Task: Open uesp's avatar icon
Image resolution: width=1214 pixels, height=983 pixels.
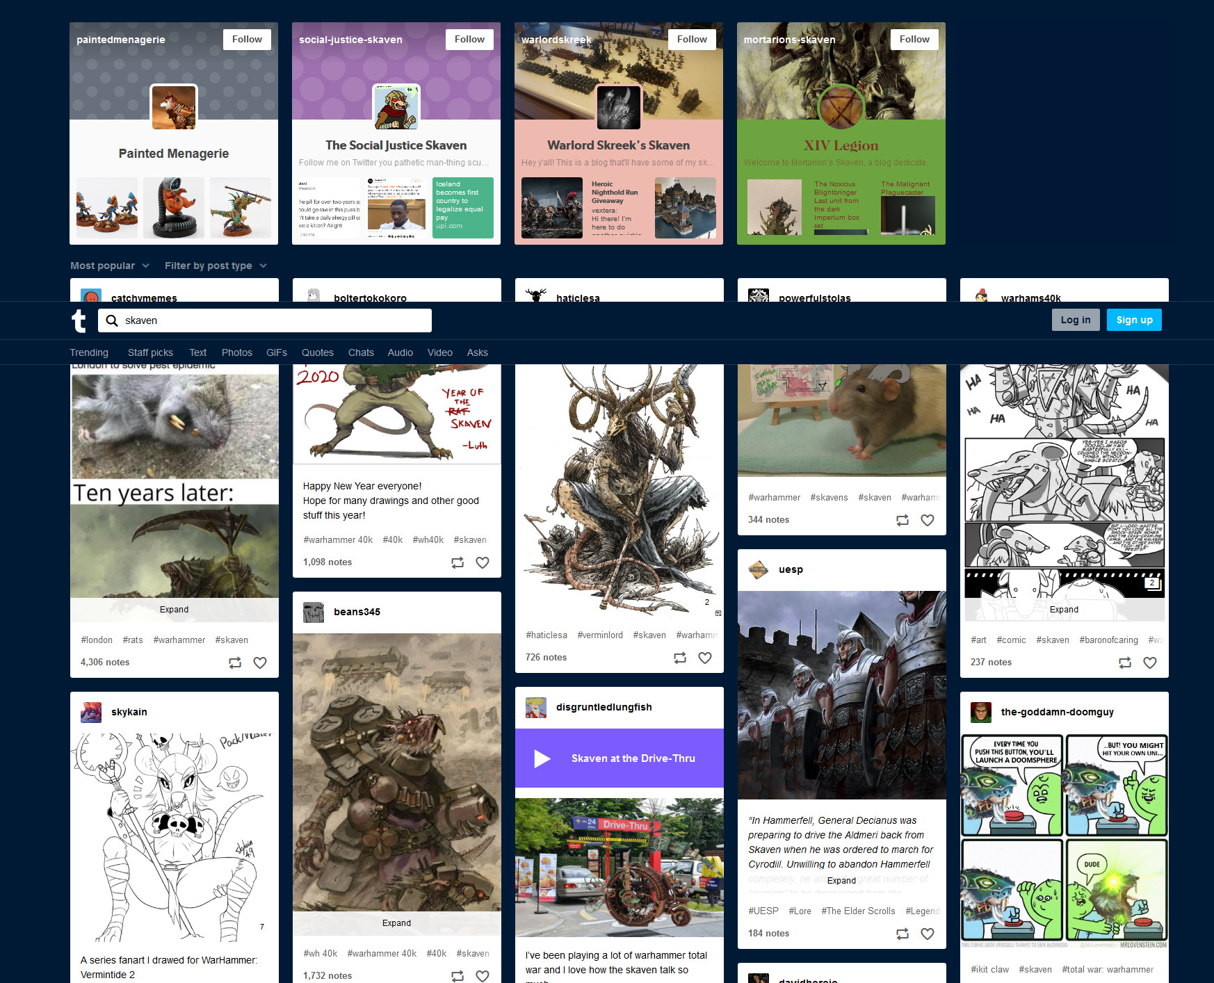Action: pyautogui.click(x=759, y=569)
